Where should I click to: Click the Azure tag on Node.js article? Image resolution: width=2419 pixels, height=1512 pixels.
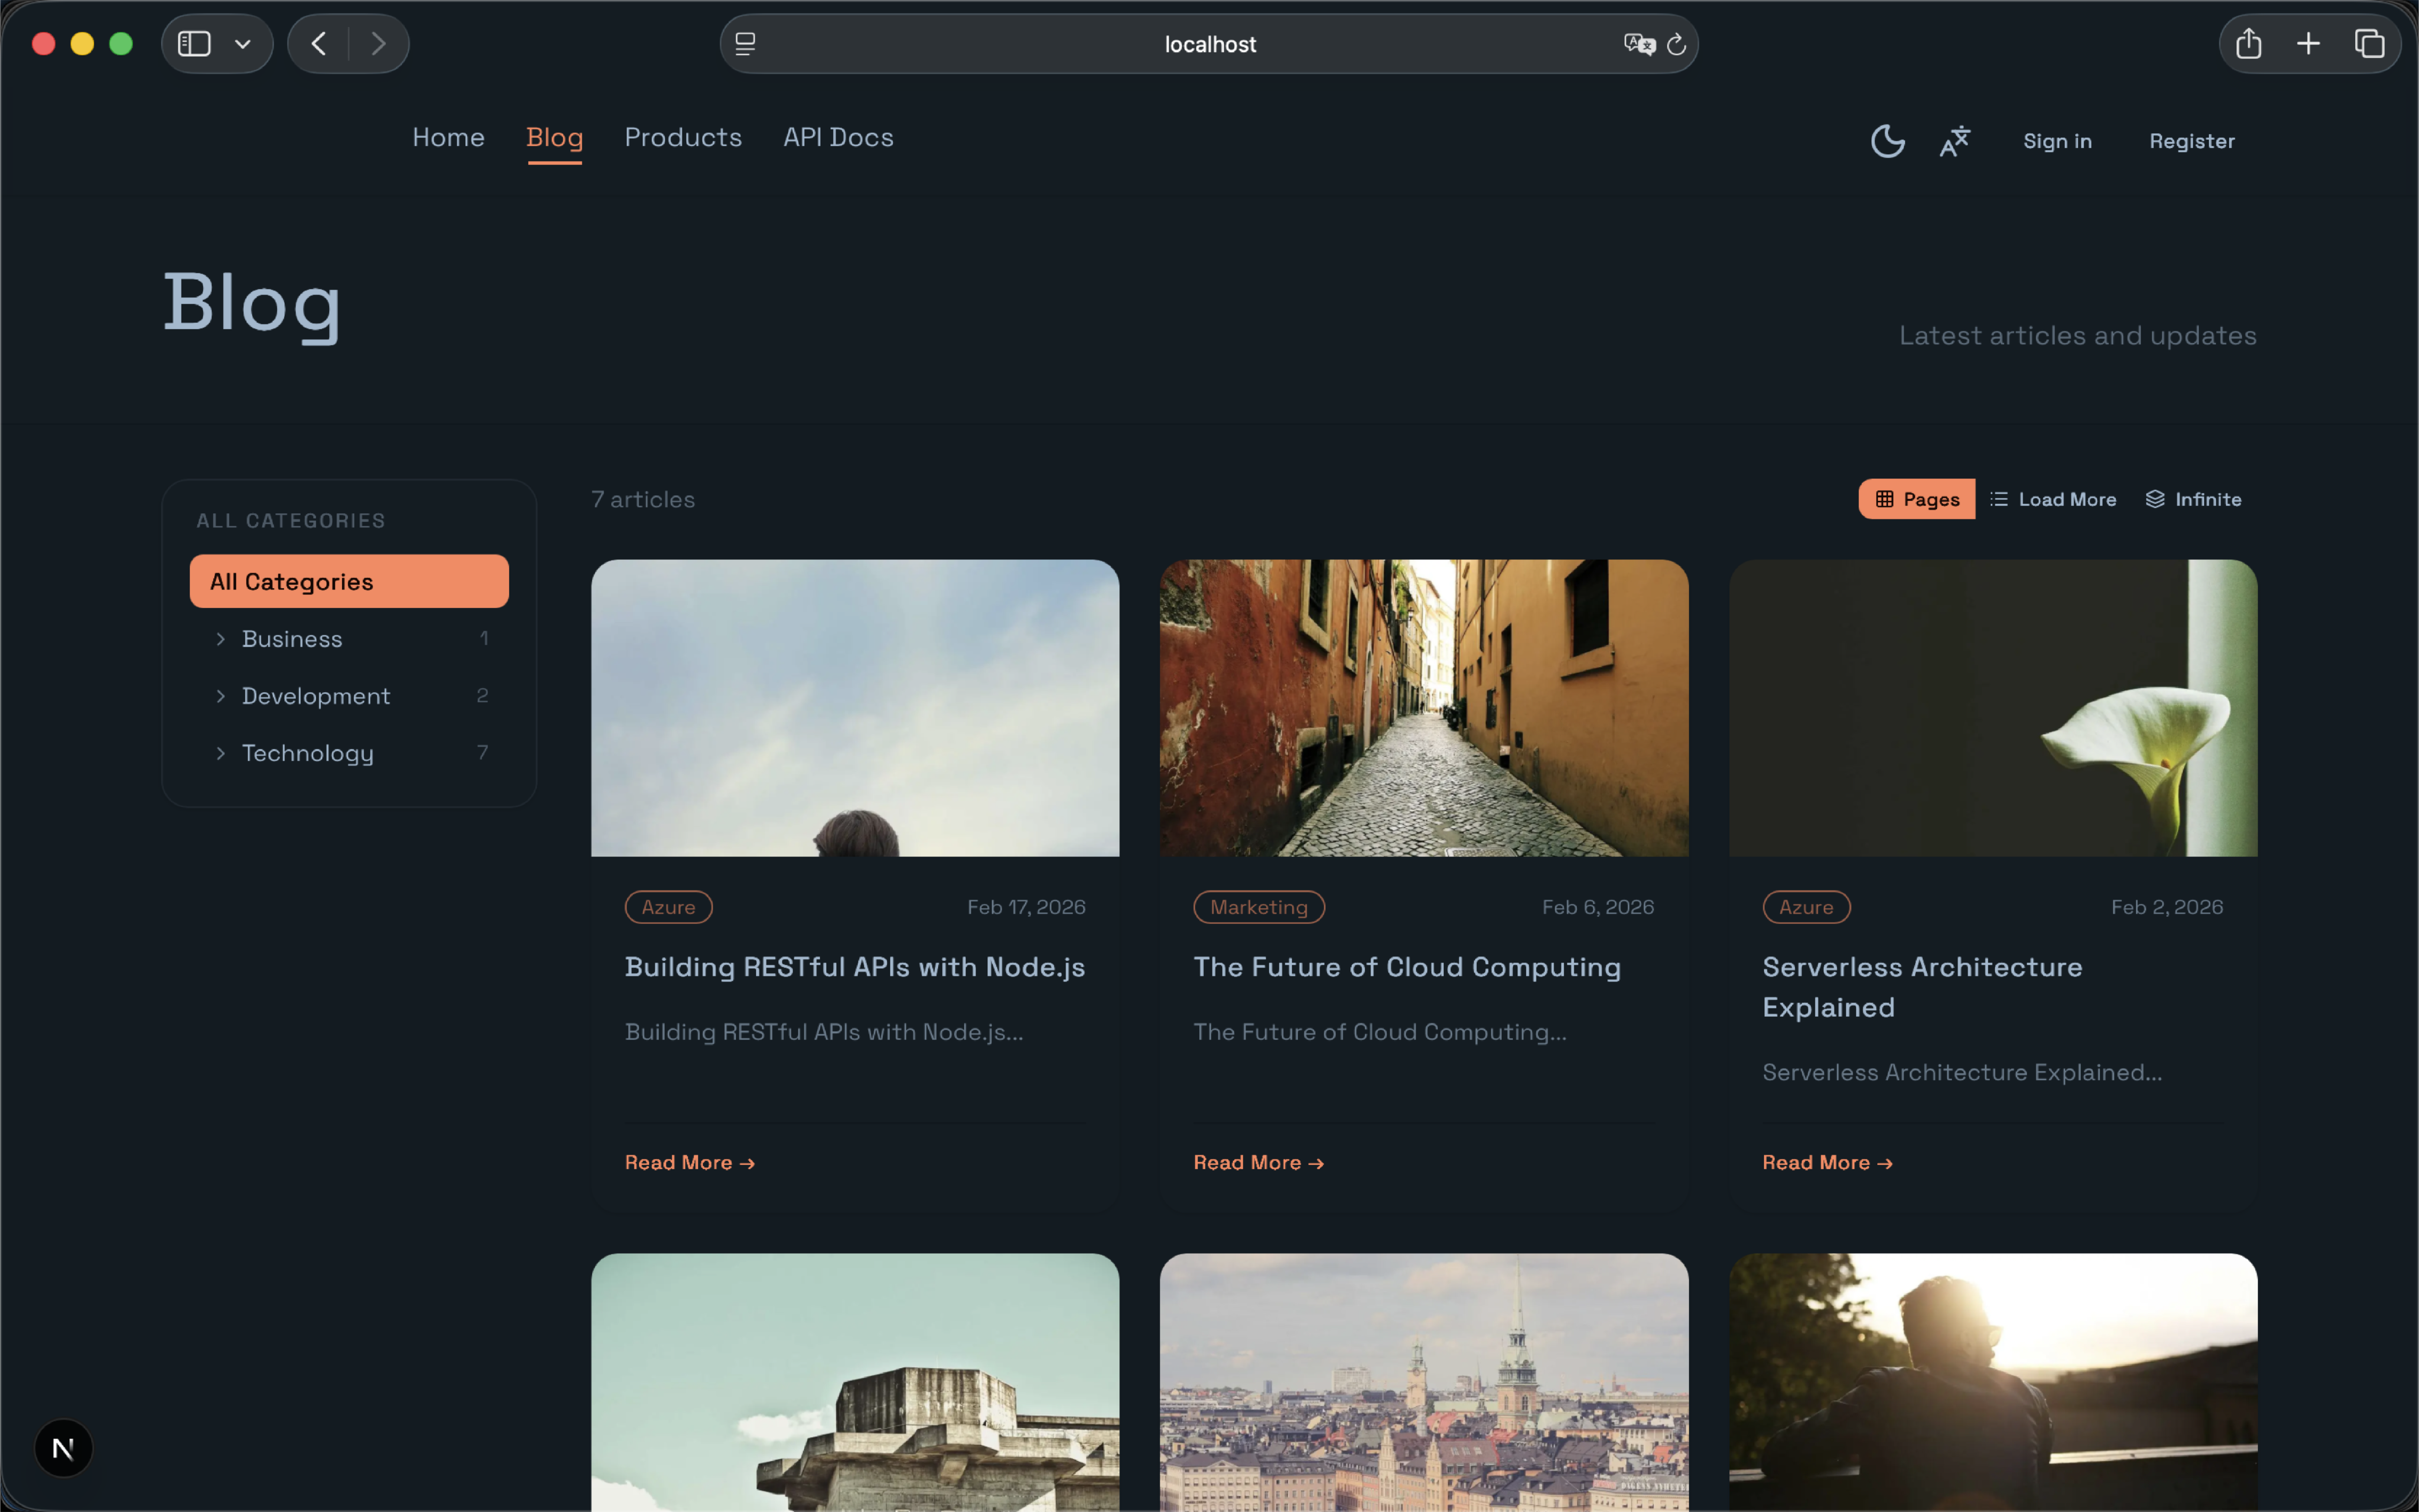pyautogui.click(x=669, y=907)
